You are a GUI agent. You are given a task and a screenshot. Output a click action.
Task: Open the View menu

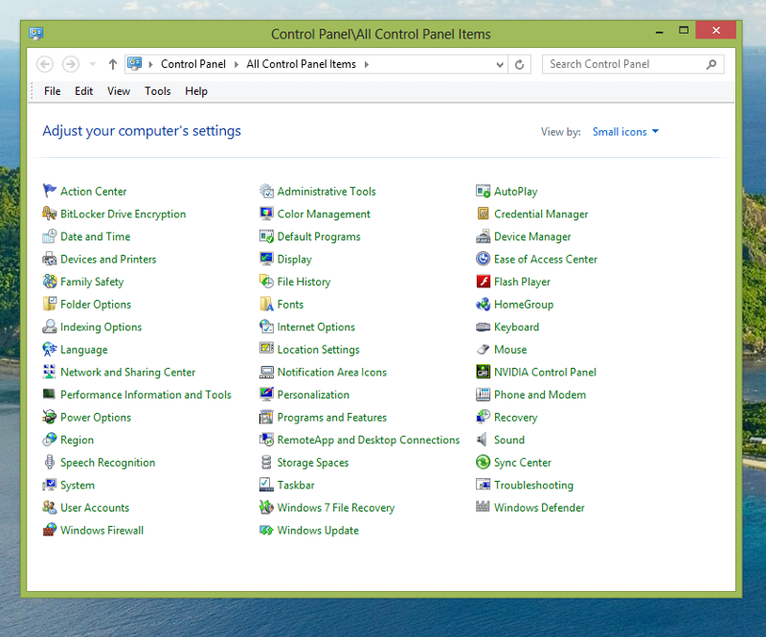click(x=119, y=91)
